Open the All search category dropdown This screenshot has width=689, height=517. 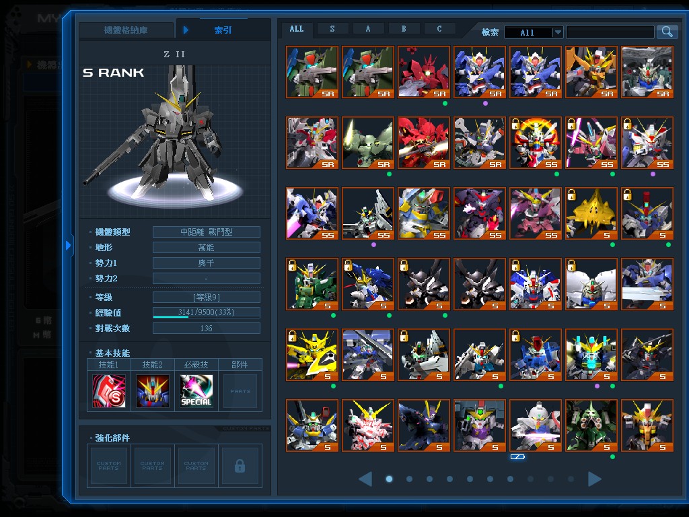coord(533,32)
